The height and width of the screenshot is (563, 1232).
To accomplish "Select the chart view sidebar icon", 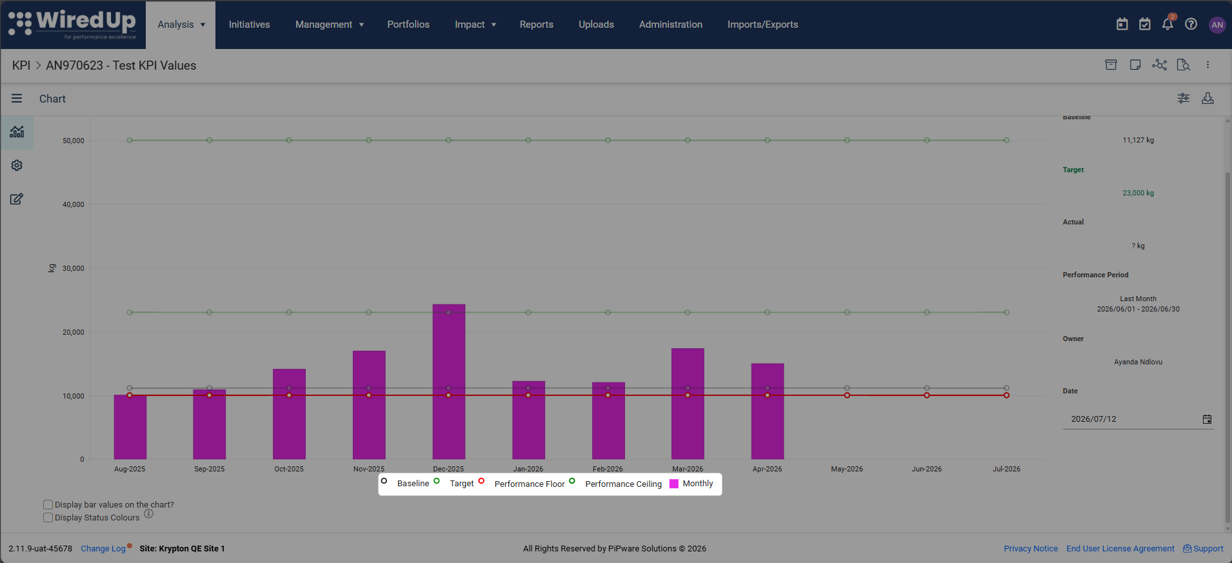I will pos(17,132).
